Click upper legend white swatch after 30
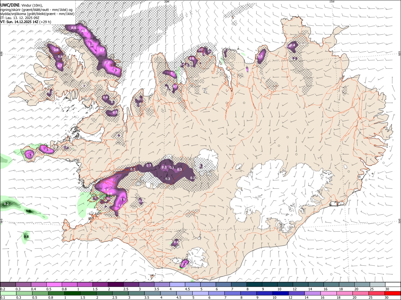401x300 pixels. 393,284
